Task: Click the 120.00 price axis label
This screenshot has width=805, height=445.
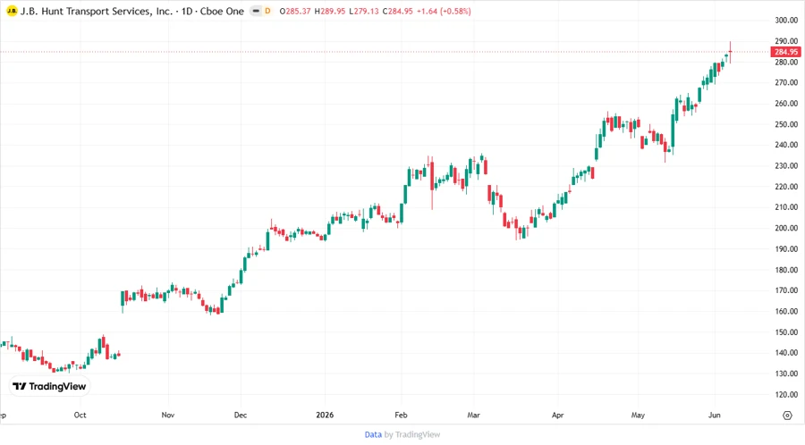Action: tap(786, 394)
